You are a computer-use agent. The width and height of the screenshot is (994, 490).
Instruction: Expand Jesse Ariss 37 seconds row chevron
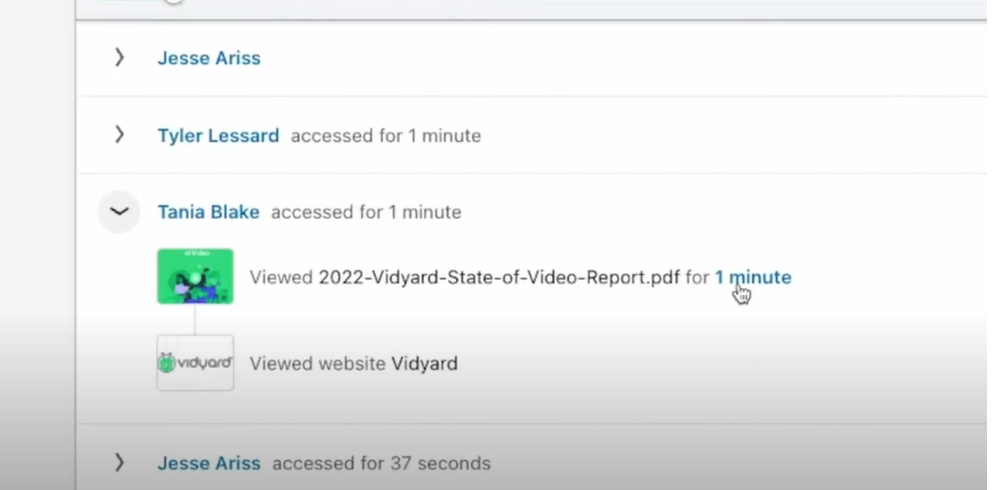119,462
